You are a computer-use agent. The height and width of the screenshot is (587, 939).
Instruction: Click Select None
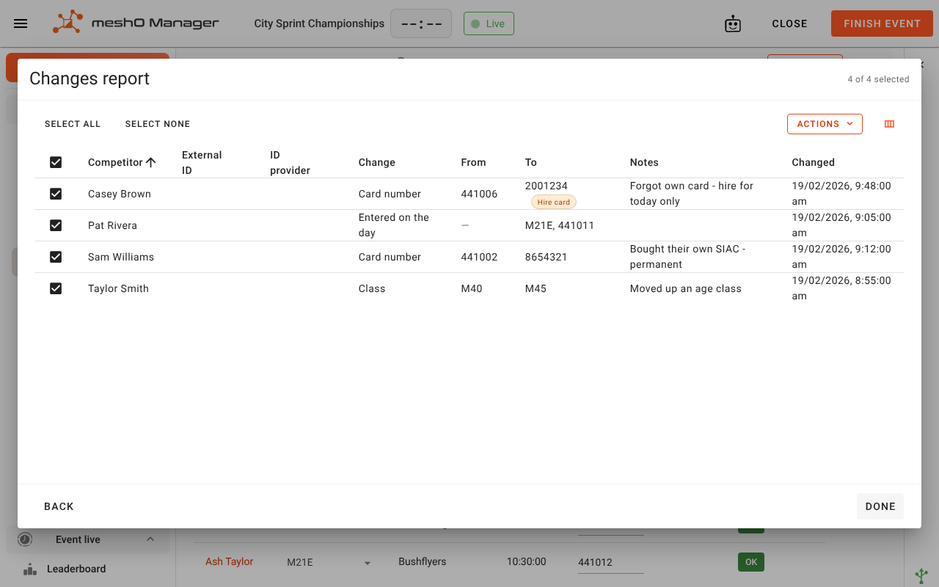pyautogui.click(x=158, y=124)
